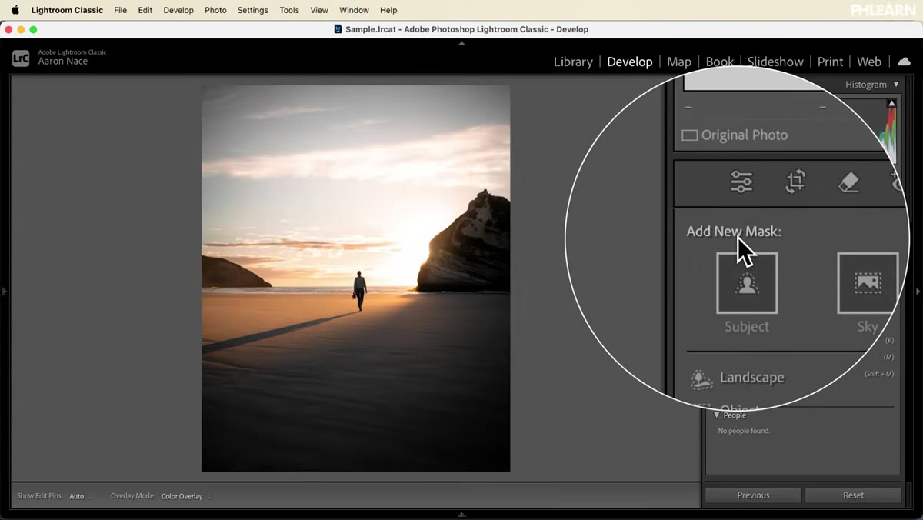Image resolution: width=923 pixels, height=520 pixels.
Task: Open the Develop menu in the menu bar
Action: (178, 10)
